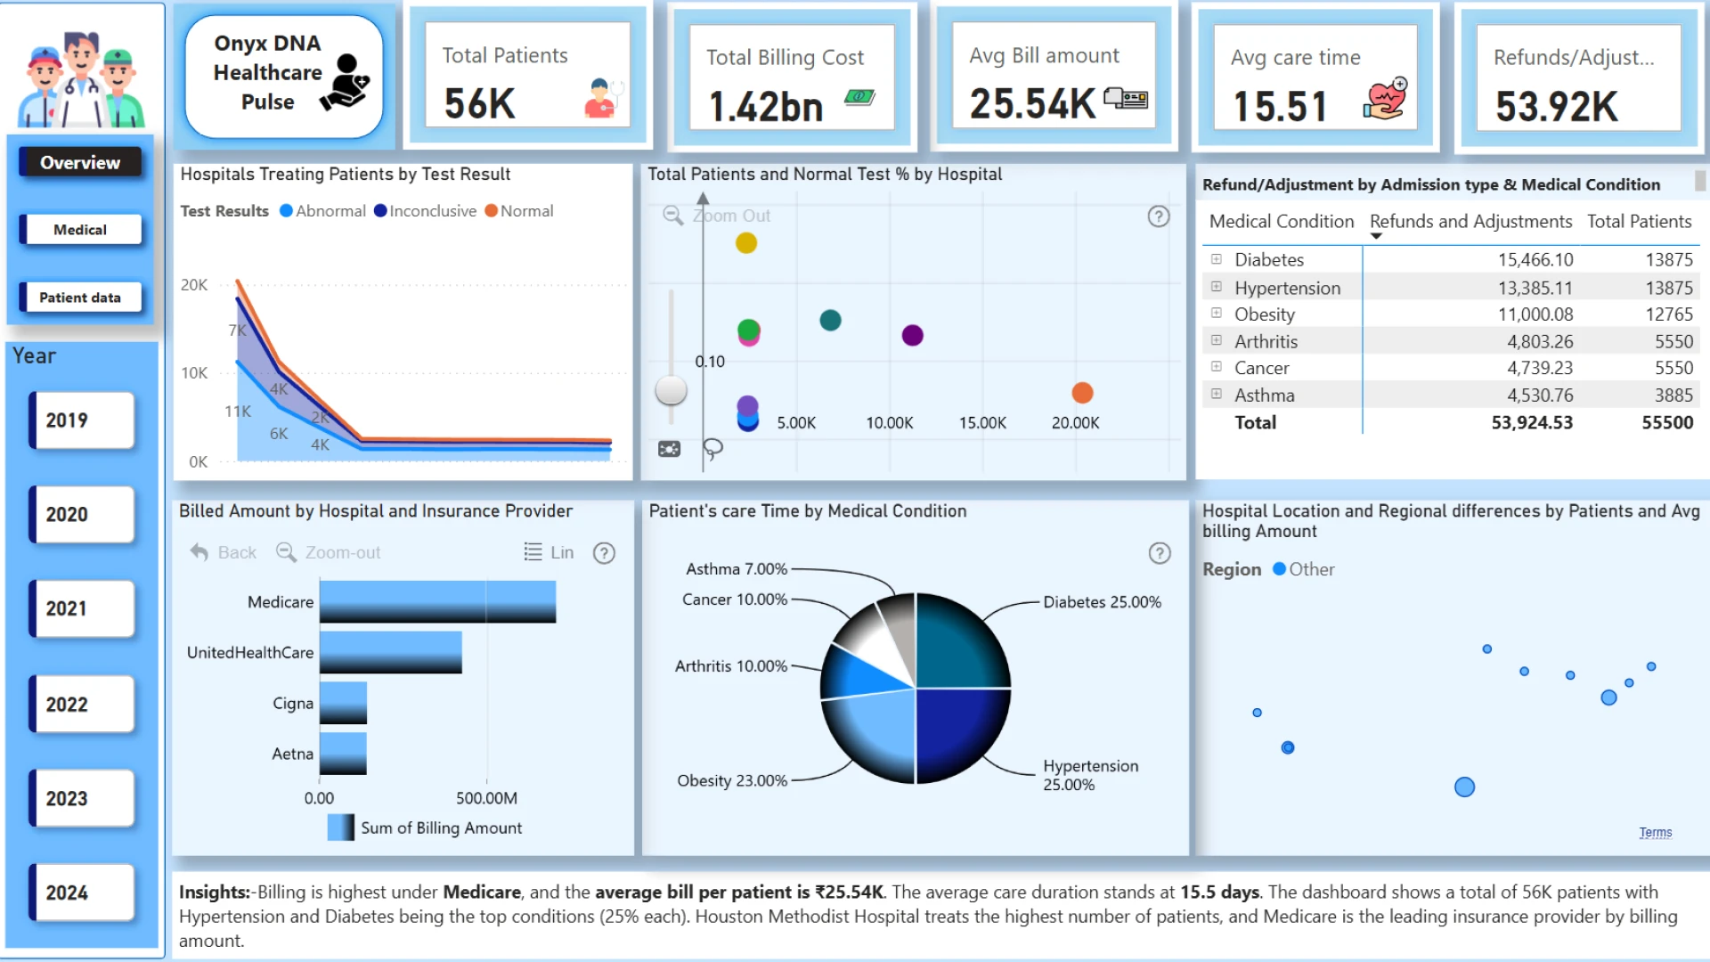
Task: Expand the Diabetes row in matrix
Action: tap(1216, 259)
